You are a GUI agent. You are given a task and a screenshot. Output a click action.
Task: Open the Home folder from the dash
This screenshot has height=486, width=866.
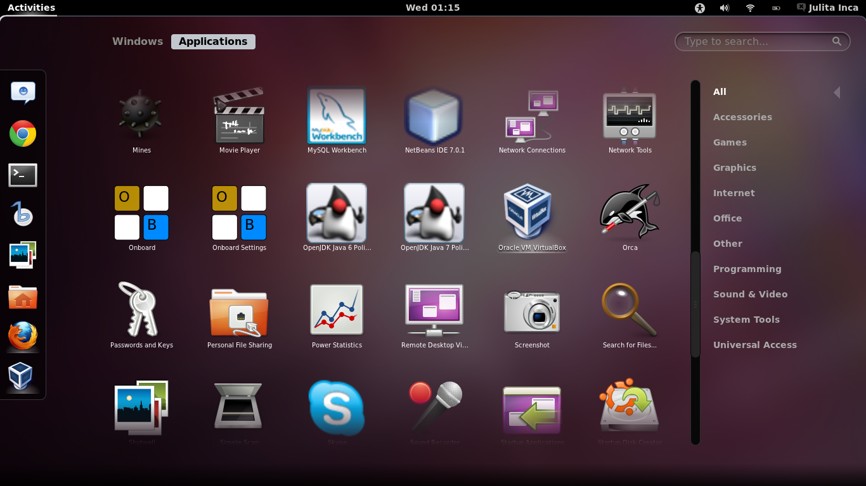[x=23, y=296]
